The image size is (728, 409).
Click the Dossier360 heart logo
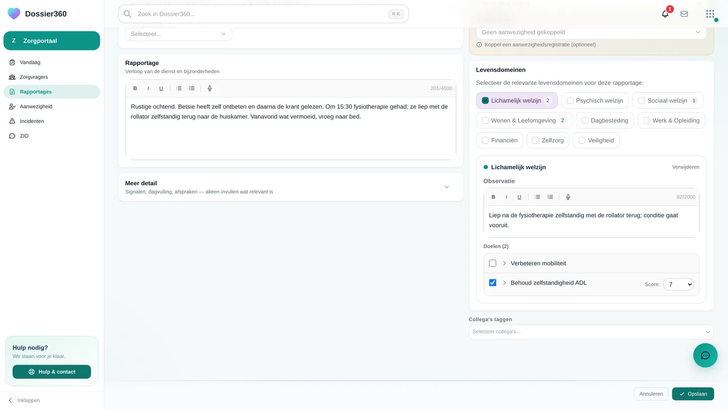coord(14,14)
